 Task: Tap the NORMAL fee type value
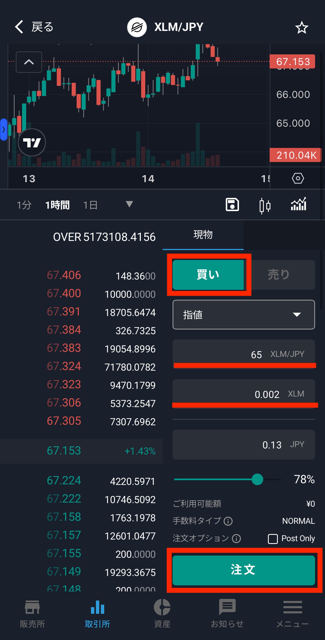[299, 521]
